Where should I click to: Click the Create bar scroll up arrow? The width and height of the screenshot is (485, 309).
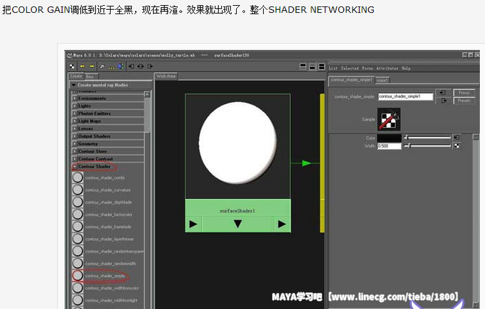(147, 94)
